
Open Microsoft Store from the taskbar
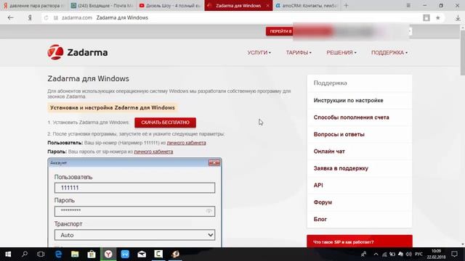click(x=92, y=254)
